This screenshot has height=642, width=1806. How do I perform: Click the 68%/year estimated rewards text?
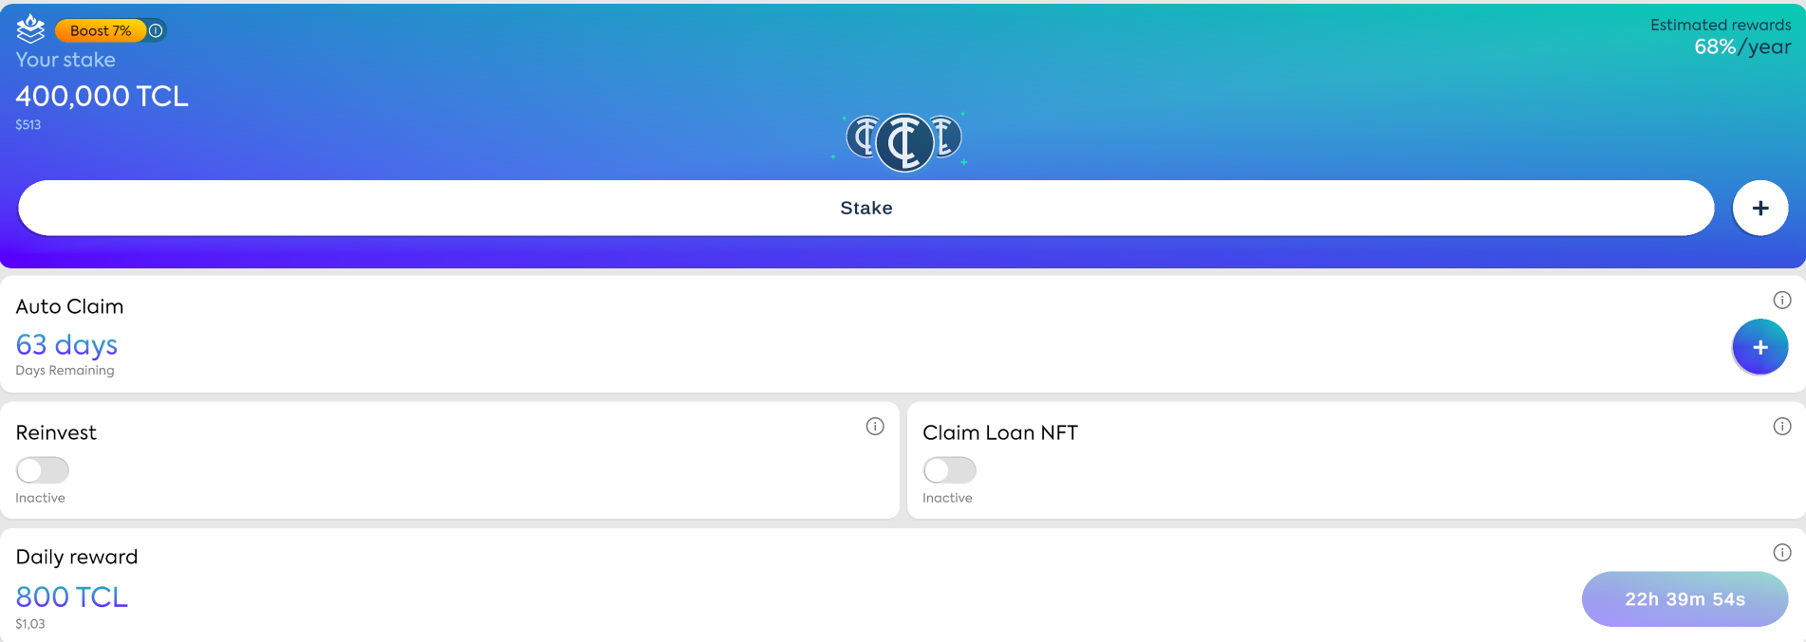pyautogui.click(x=1741, y=47)
